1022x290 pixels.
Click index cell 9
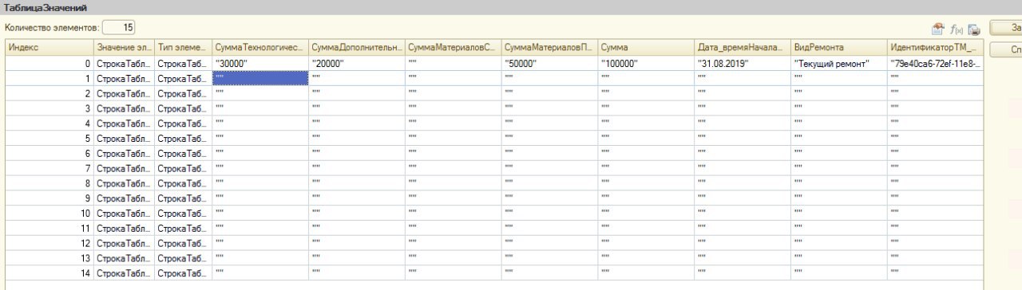coord(50,198)
